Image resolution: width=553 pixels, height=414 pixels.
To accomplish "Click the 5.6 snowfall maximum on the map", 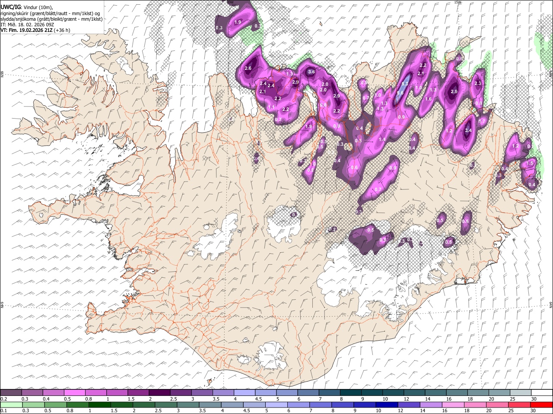I will 400,93.
